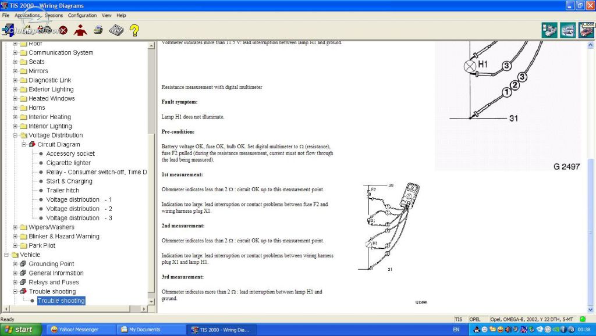Screen dimensions: 596x336
Task: Open the Windows Start menu
Action: [21, 330]
